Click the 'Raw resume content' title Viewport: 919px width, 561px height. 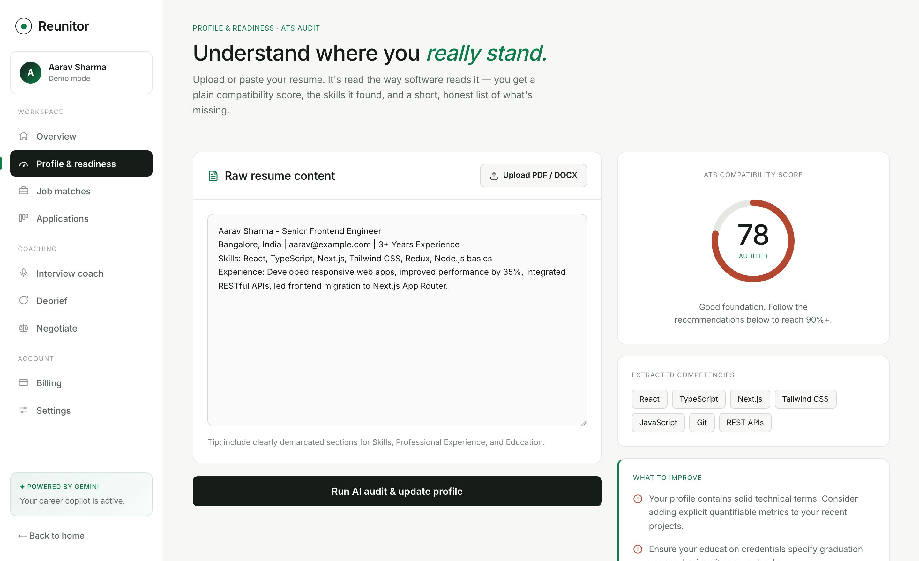[x=280, y=176]
